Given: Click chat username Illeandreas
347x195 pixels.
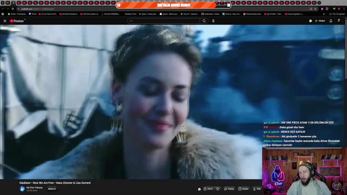Looking at the screenshot, I should coord(273,136).
